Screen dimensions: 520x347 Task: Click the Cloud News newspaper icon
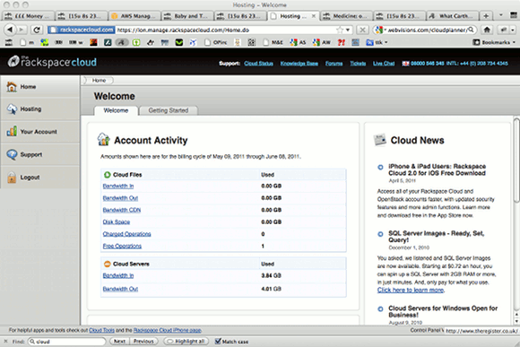380,140
